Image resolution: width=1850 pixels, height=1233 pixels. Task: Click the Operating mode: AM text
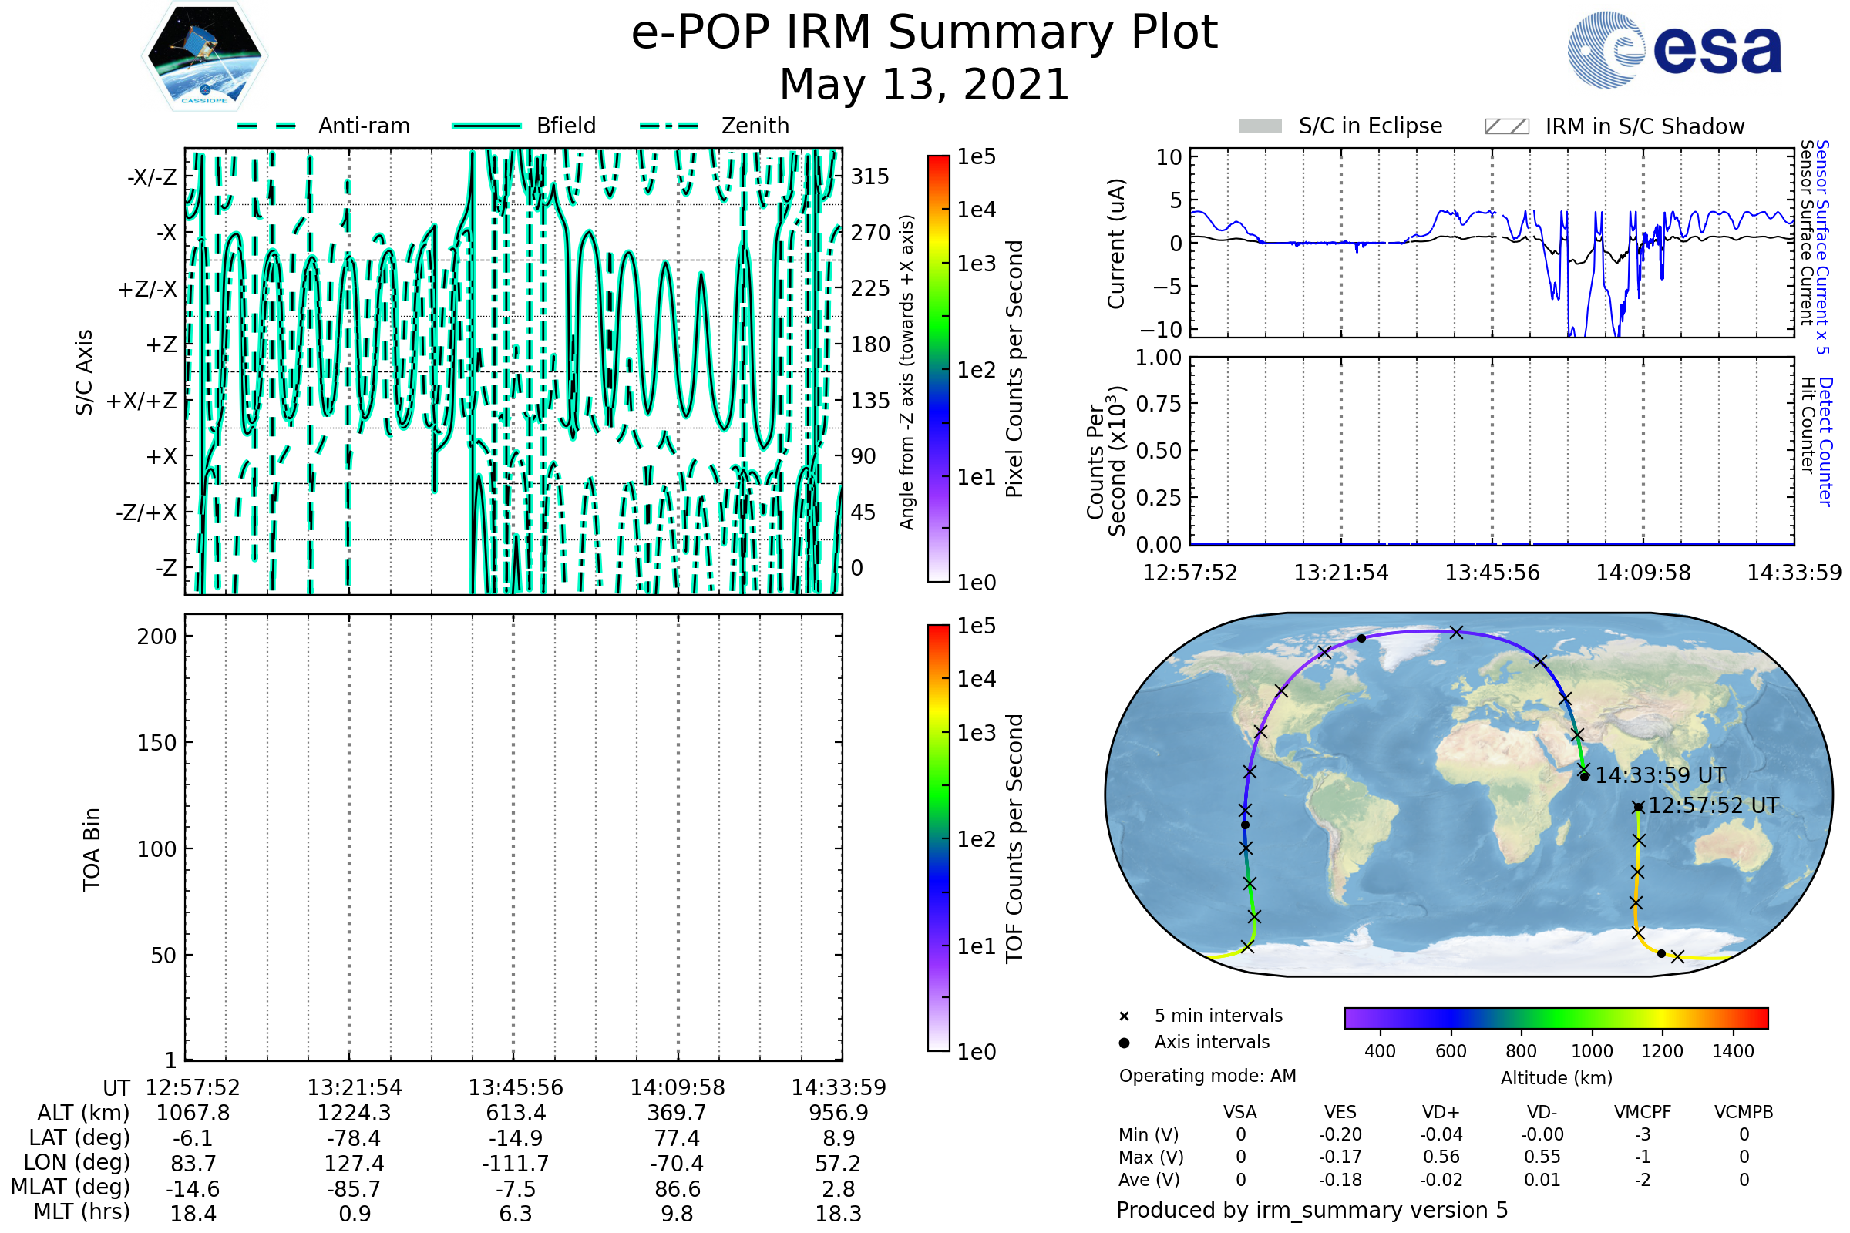(1207, 1076)
